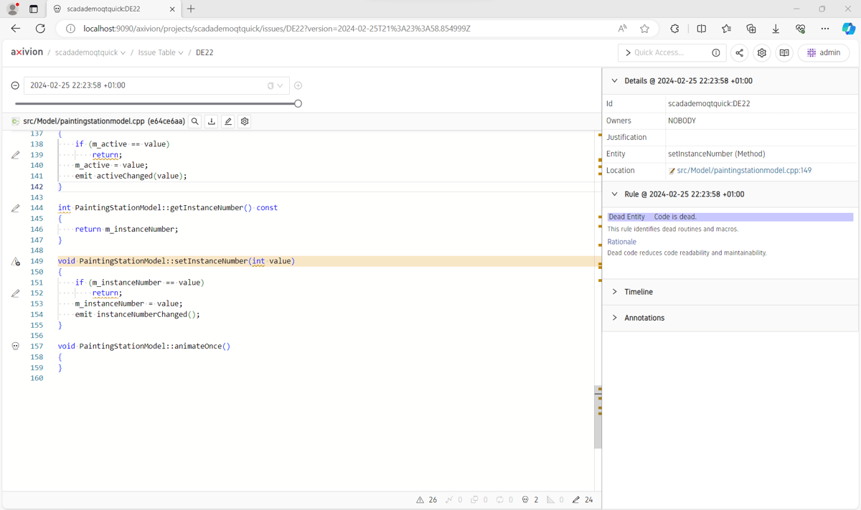Image resolution: width=861 pixels, height=510 pixels.
Task: Open the scadademoqtquick project breadcrumb menu
Action: coord(90,52)
